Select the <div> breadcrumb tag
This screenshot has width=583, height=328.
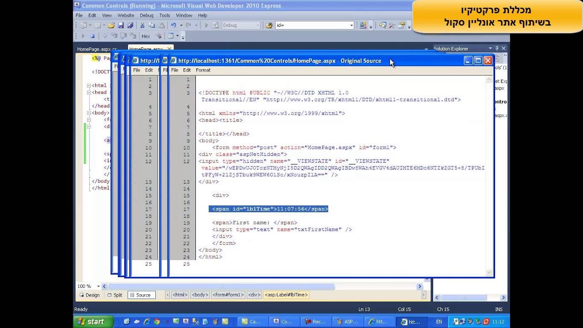254,295
